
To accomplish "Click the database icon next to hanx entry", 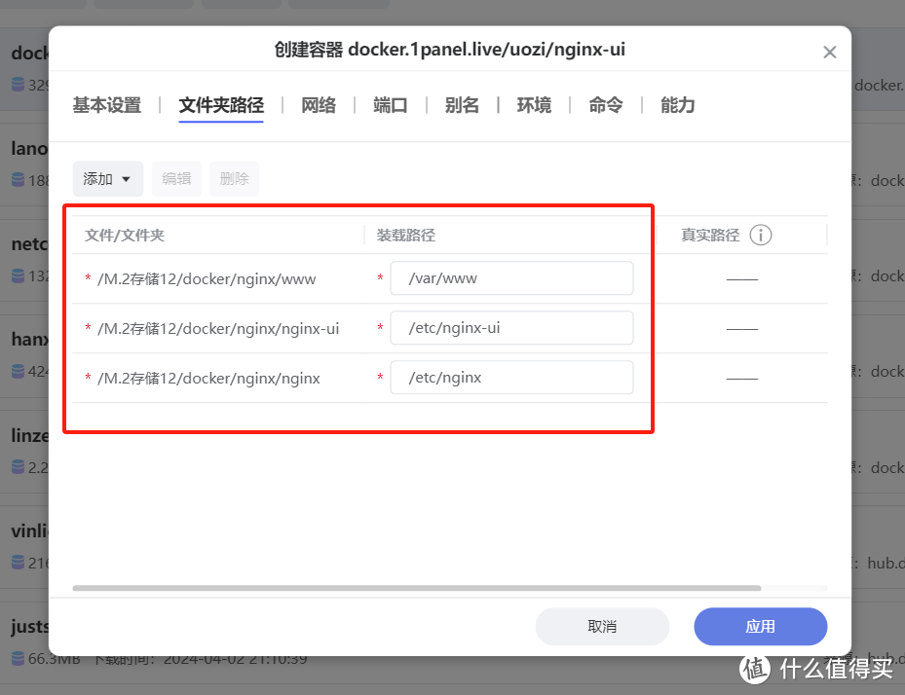I will pyautogui.click(x=18, y=371).
